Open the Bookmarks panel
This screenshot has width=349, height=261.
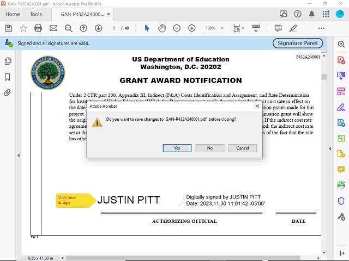[8, 77]
